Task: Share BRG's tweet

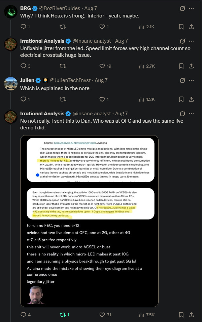Action: click(x=191, y=27)
